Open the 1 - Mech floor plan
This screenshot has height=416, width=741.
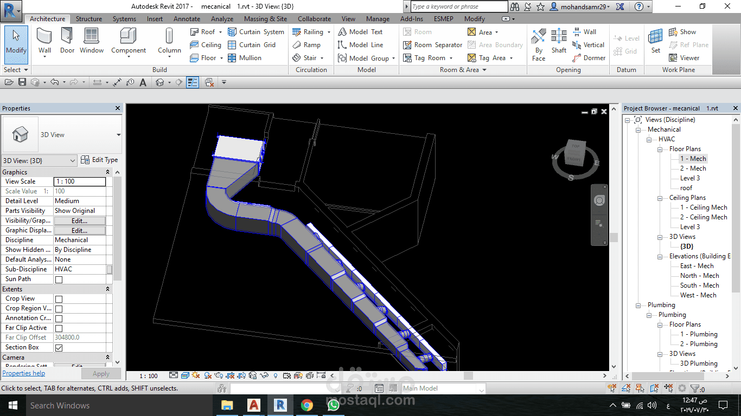[x=693, y=159]
